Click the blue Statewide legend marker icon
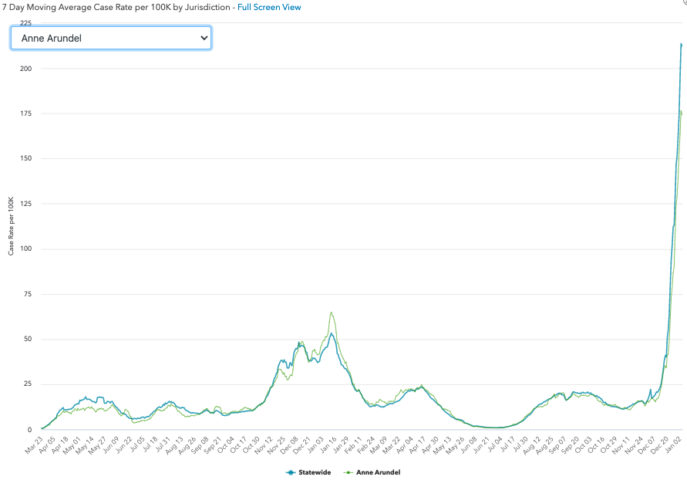Viewport: 687px width, 480px height. [290, 472]
